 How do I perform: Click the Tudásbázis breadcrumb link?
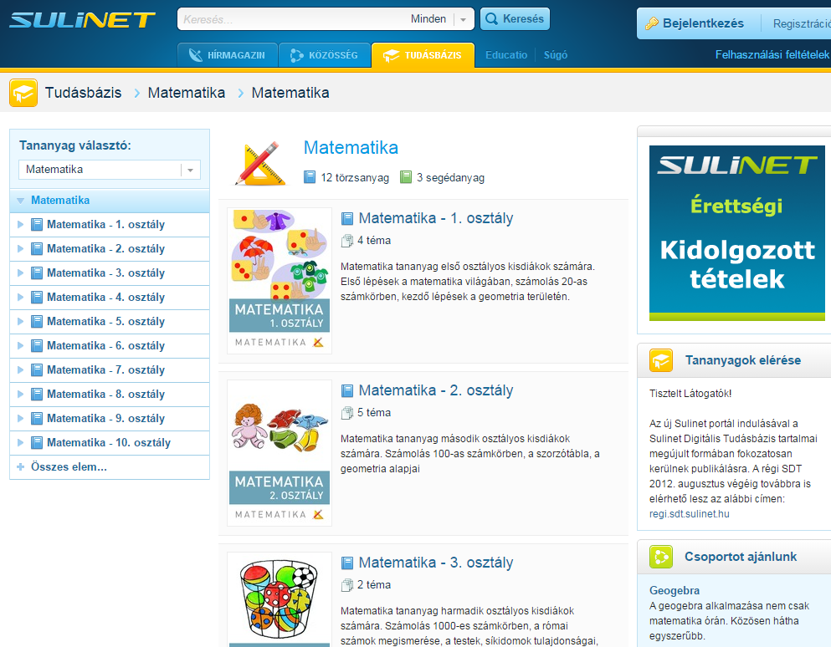(x=83, y=93)
